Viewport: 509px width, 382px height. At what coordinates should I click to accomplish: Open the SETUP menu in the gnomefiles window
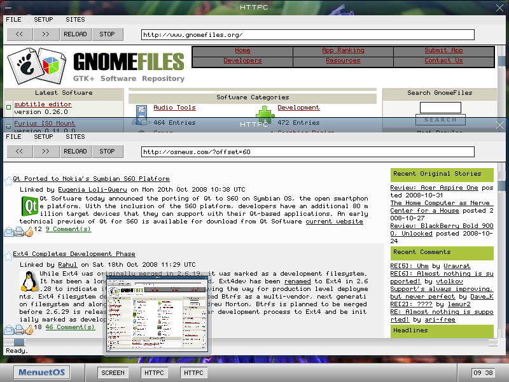(43, 20)
